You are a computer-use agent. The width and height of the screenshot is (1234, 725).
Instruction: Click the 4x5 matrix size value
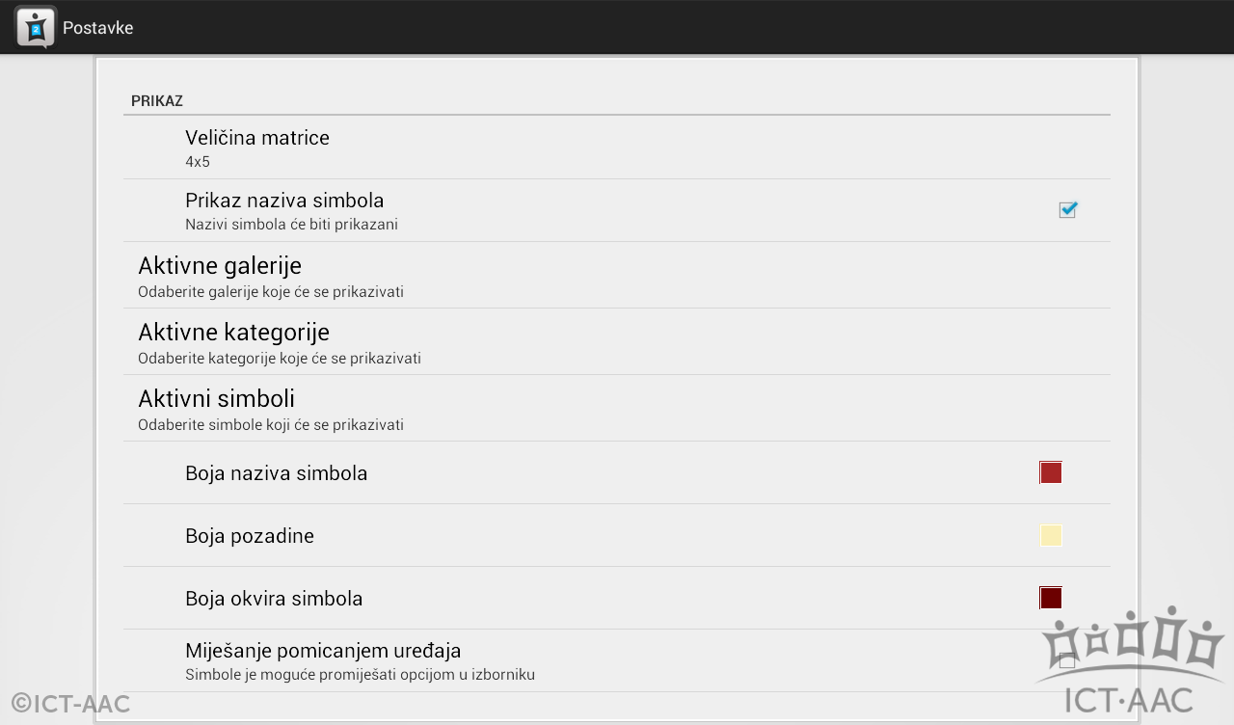[x=198, y=162]
